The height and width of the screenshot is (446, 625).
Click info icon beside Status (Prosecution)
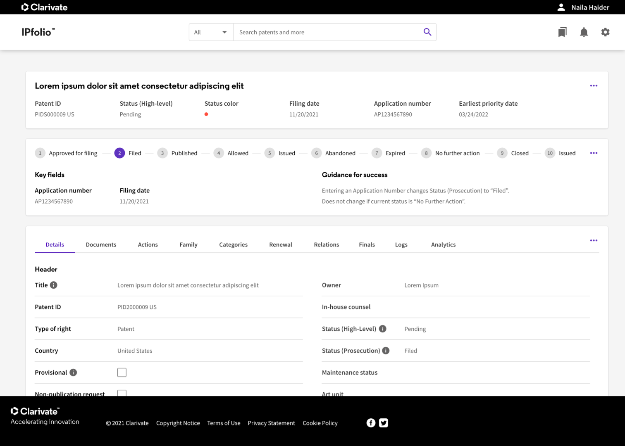coord(386,351)
